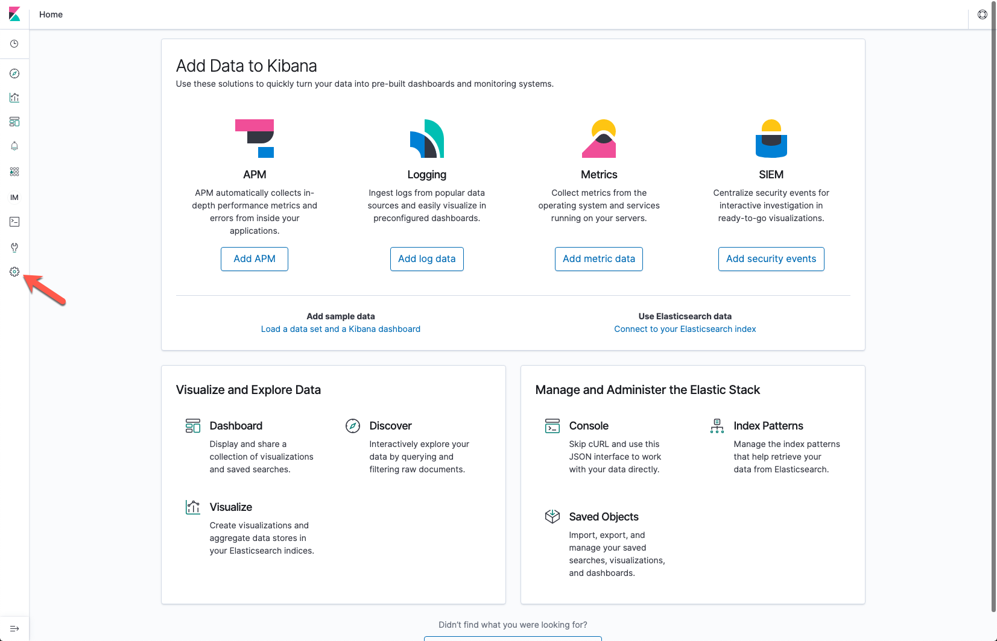Follow the Connect to your Elasticsearch index link
The height and width of the screenshot is (641, 997).
pos(685,329)
